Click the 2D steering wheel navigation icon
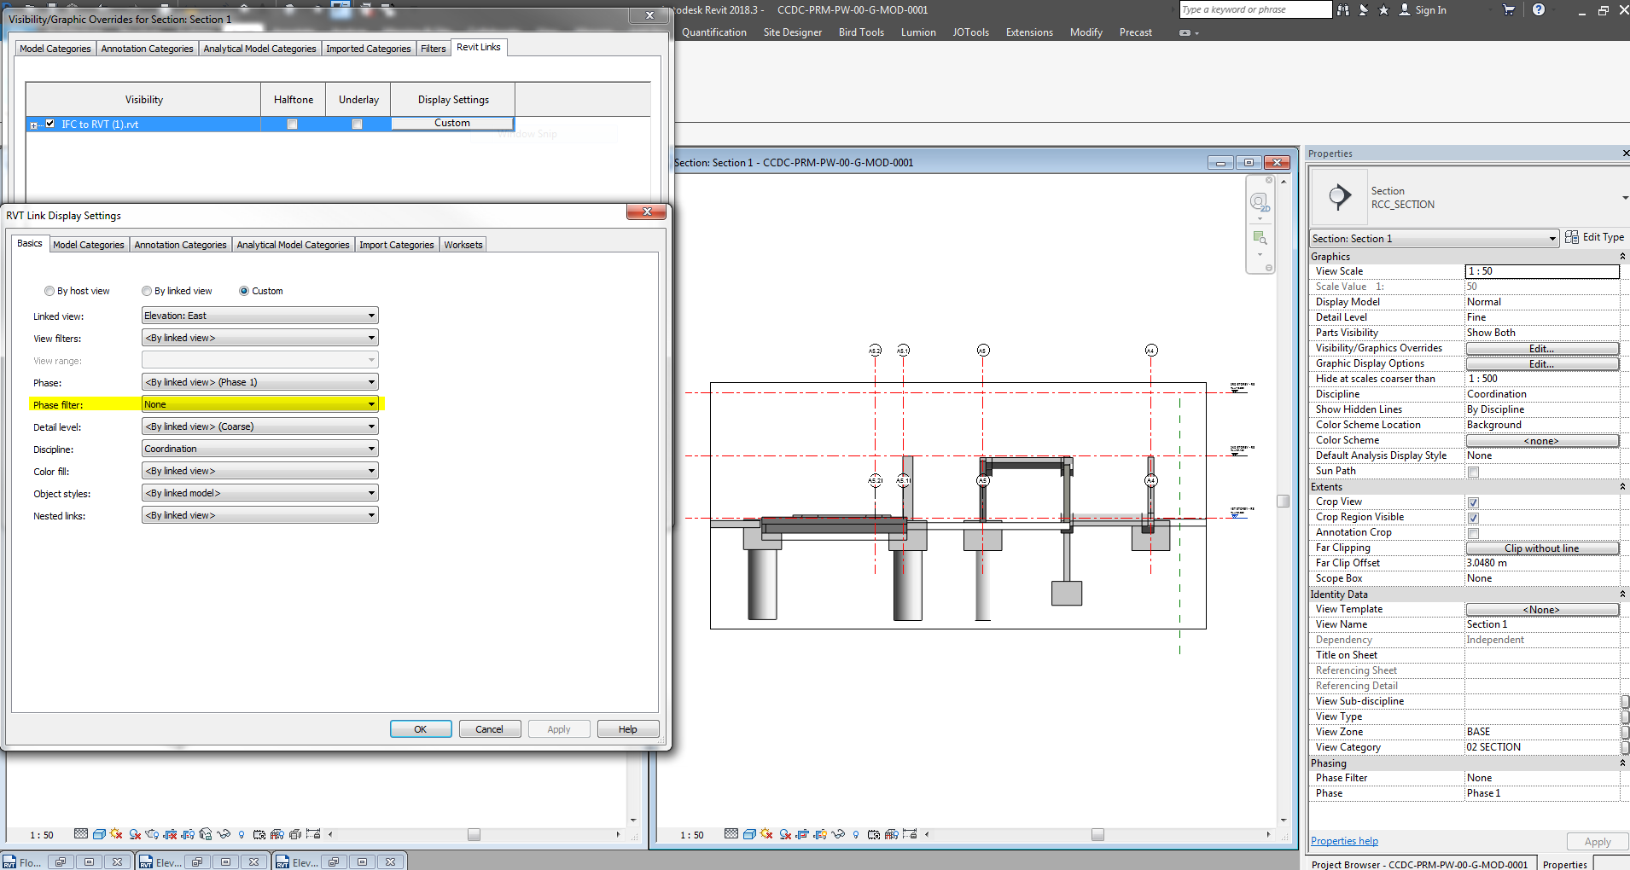 1259,203
